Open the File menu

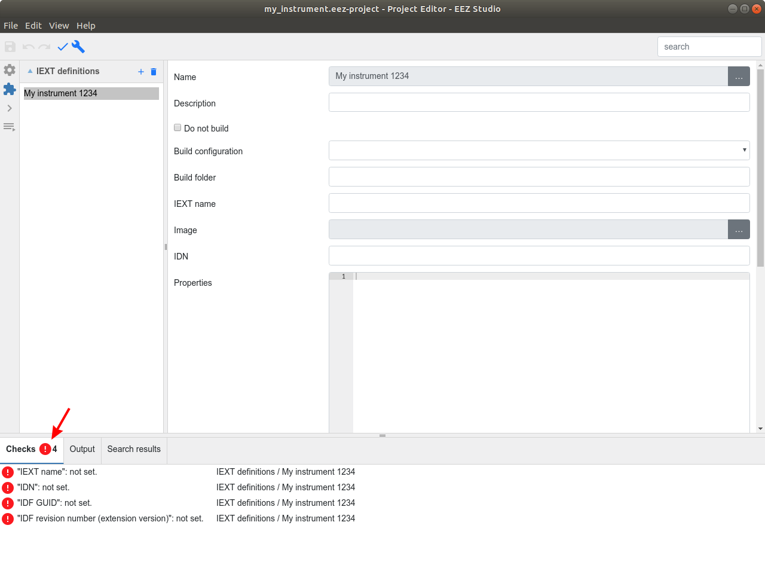pyautogui.click(x=11, y=25)
